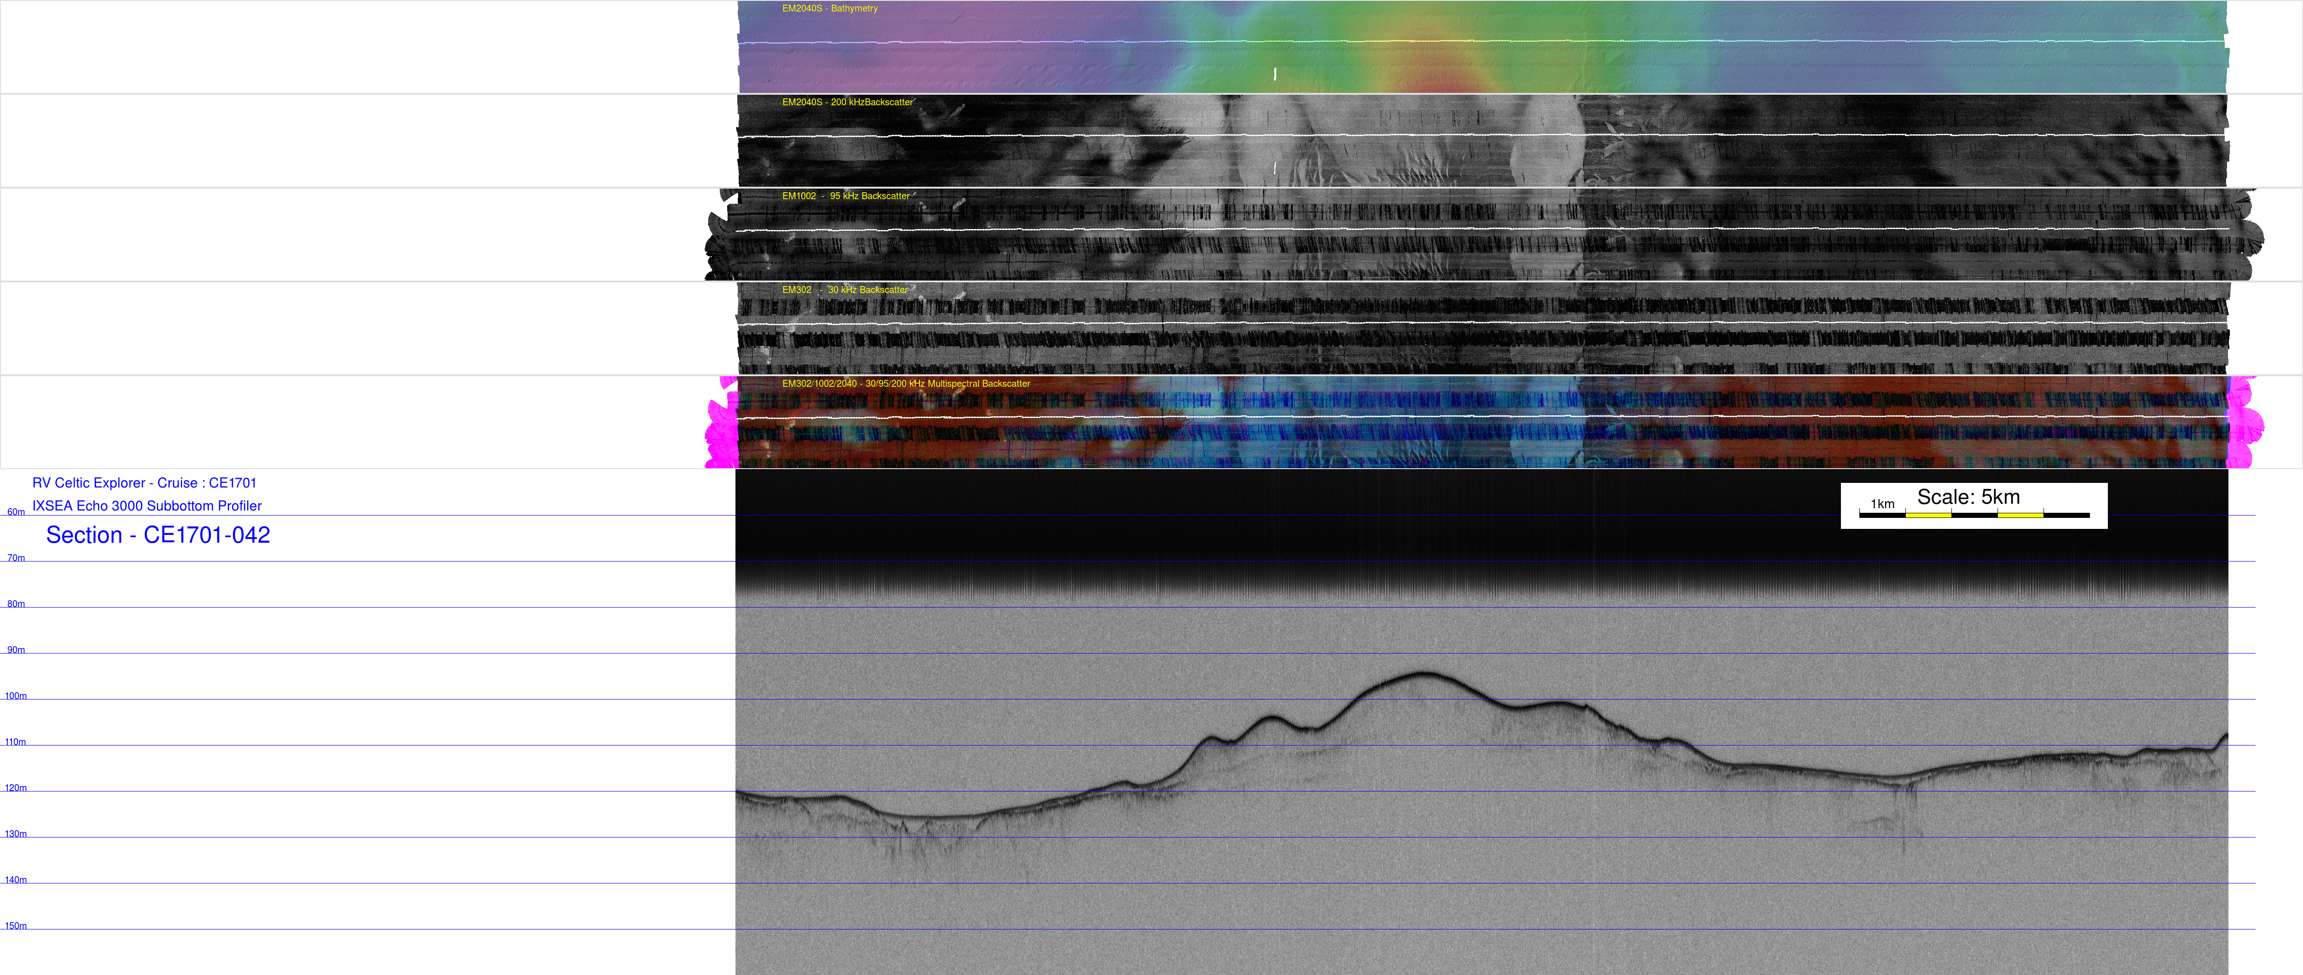This screenshot has height=975, width=2303.
Task: Select the Section - CE1701-042 title text
Action: (x=157, y=535)
